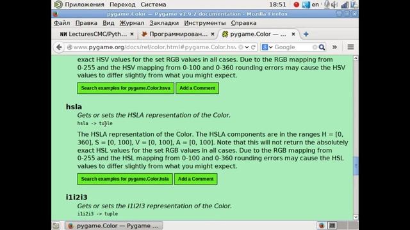Click the Google search input field
Viewport: 410px width, 230px height.
pos(293,47)
